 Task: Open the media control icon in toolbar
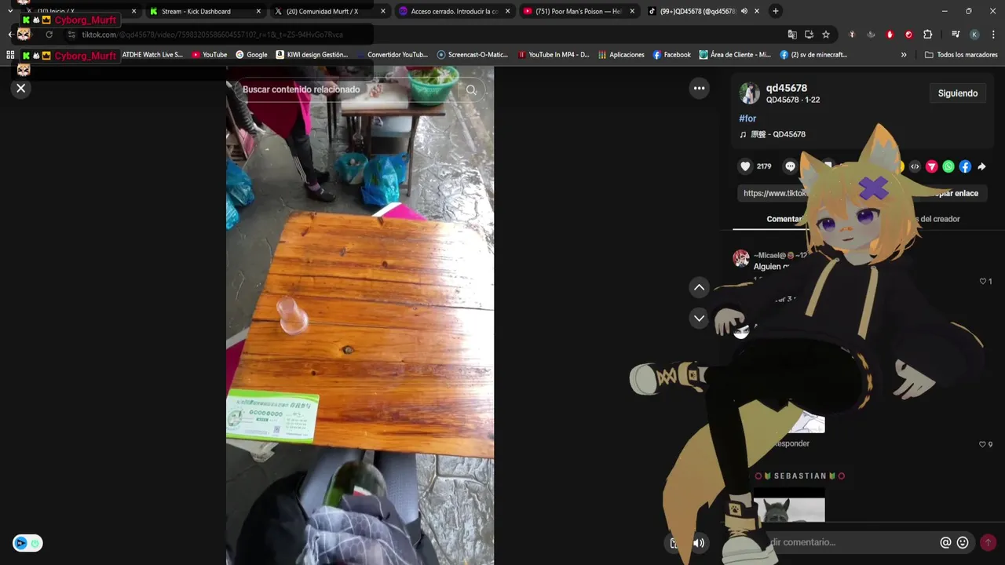pyautogui.click(x=956, y=35)
